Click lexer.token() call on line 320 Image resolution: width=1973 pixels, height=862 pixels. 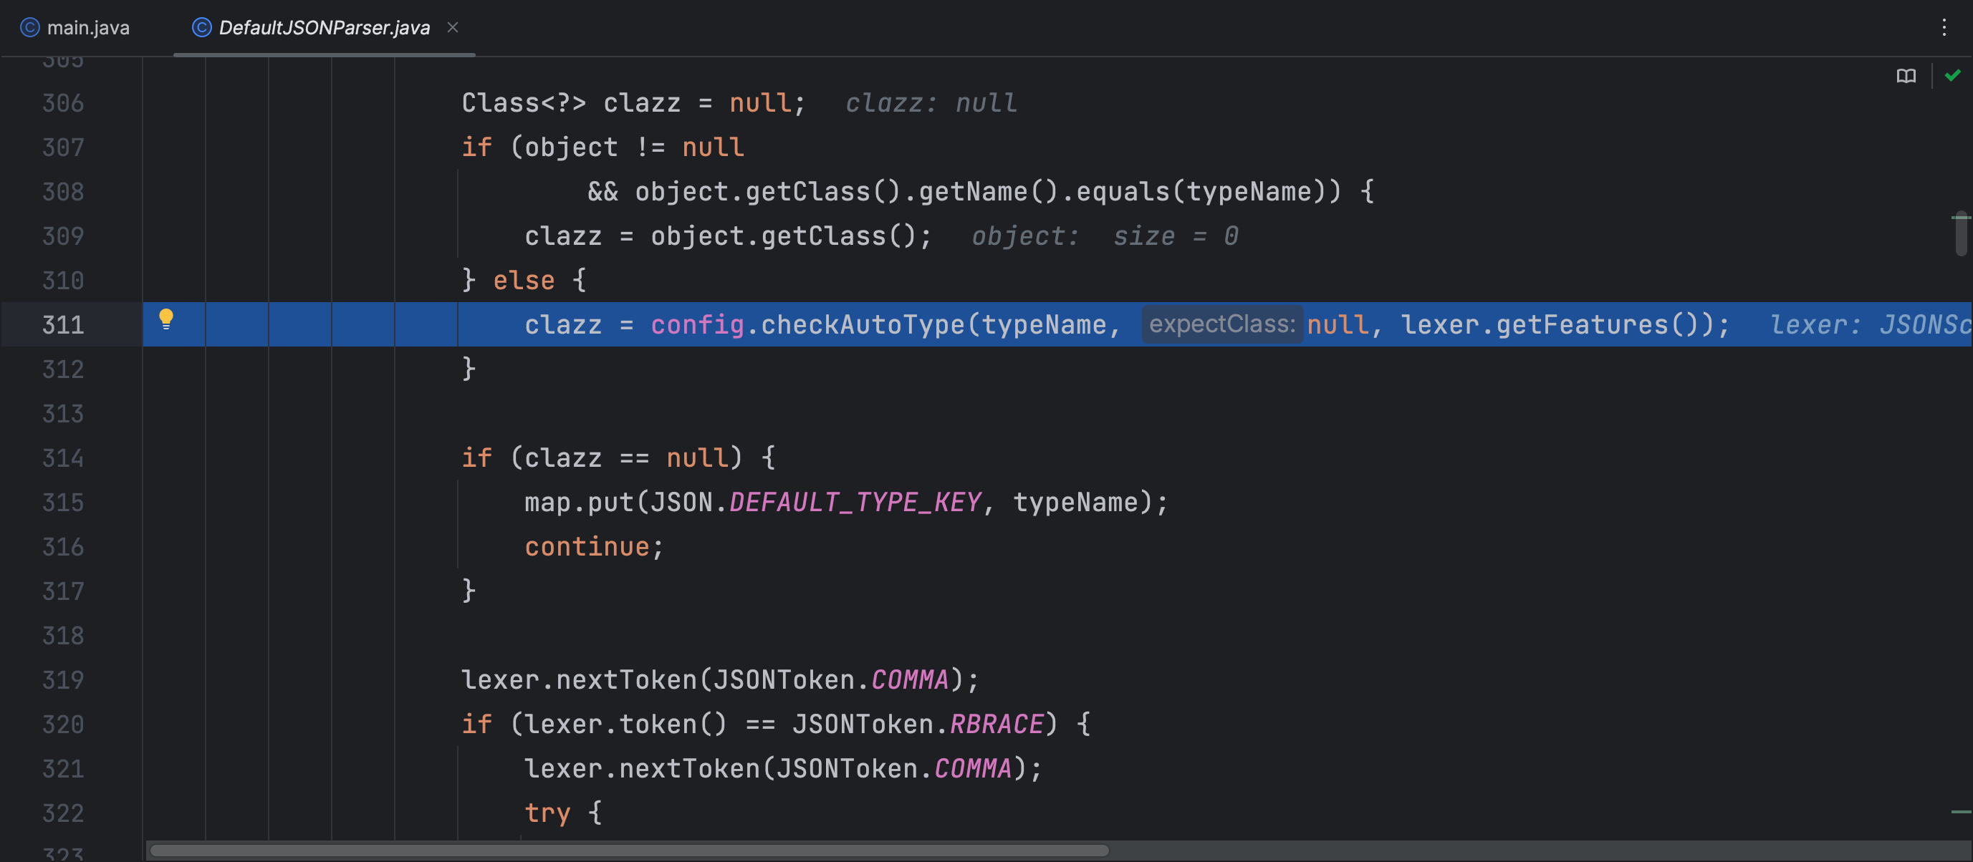click(x=627, y=725)
